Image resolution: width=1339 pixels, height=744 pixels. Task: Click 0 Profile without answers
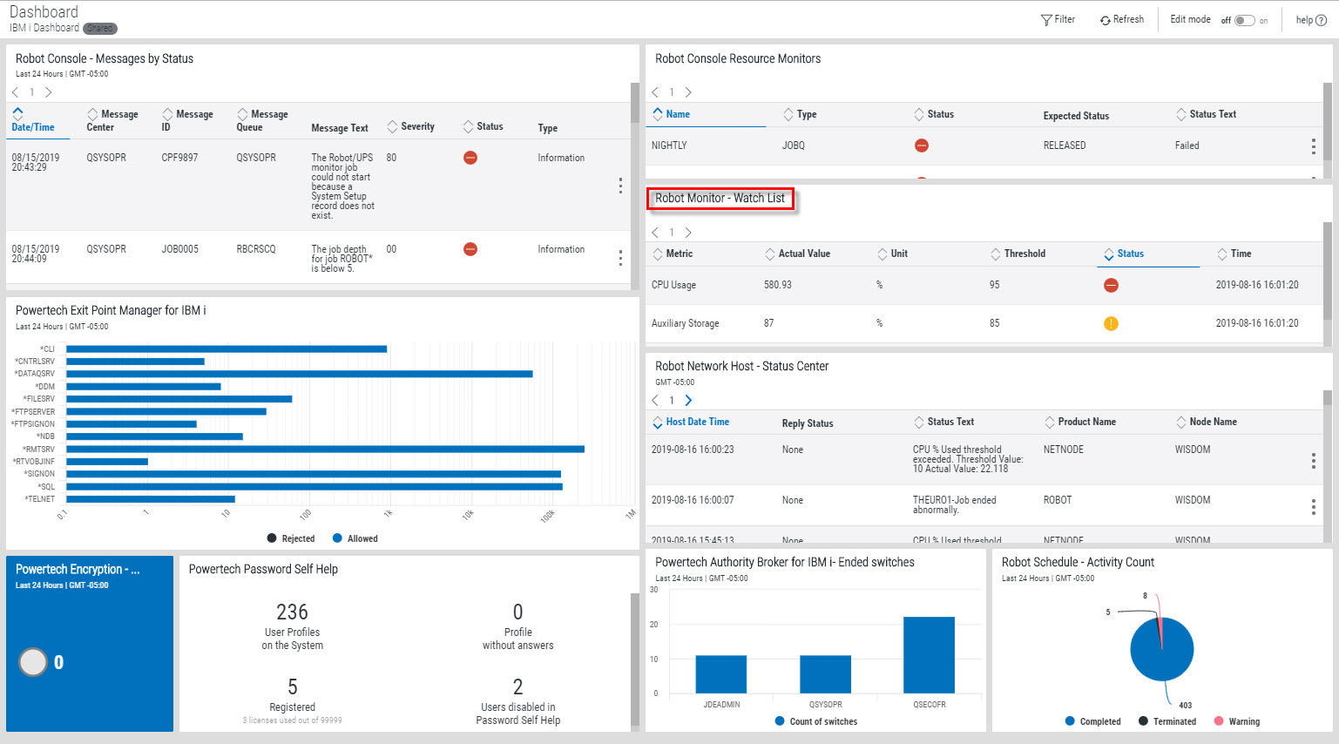pyautogui.click(x=517, y=626)
